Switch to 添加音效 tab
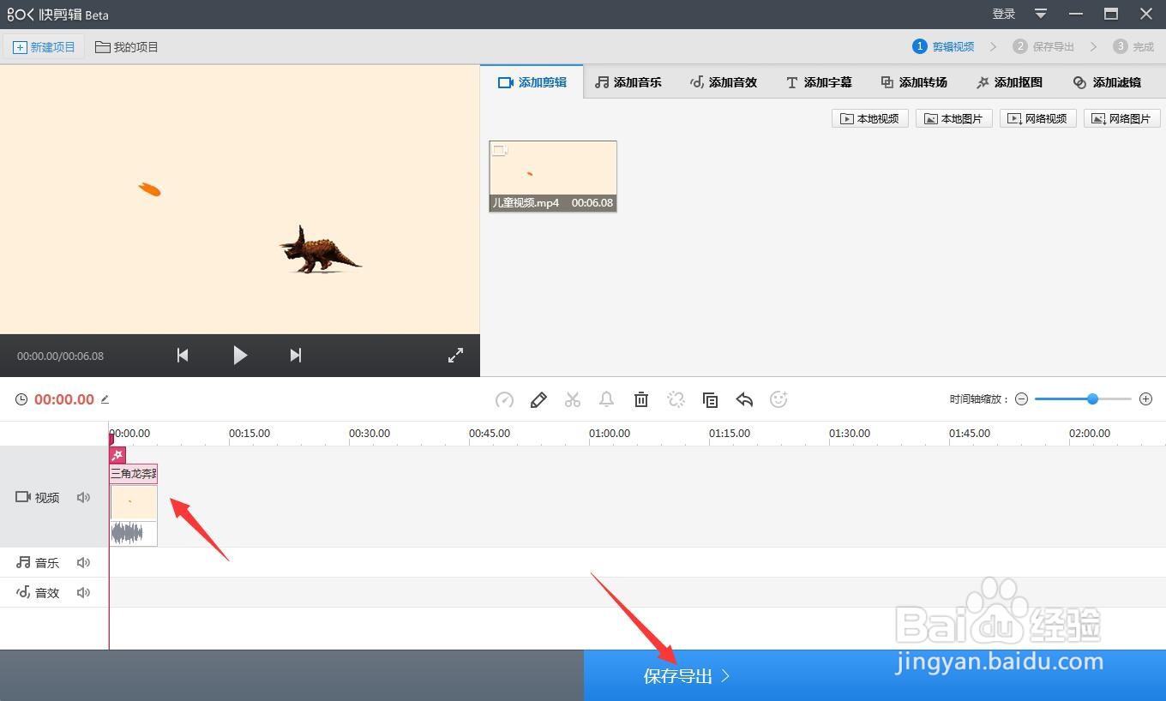This screenshot has height=701, width=1166. click(x=724, y=82)
